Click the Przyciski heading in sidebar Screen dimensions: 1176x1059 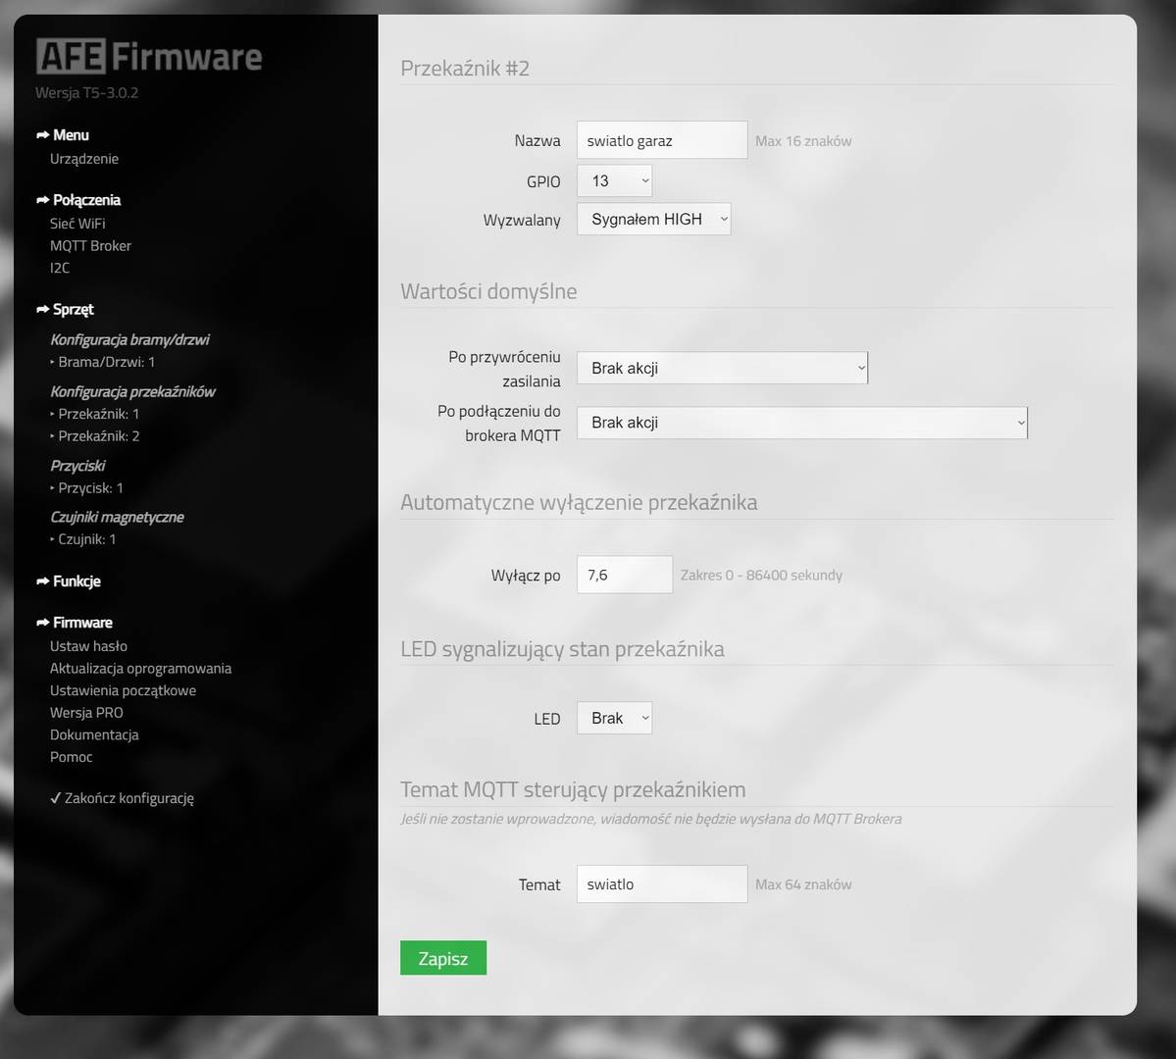tap(77, 466)
